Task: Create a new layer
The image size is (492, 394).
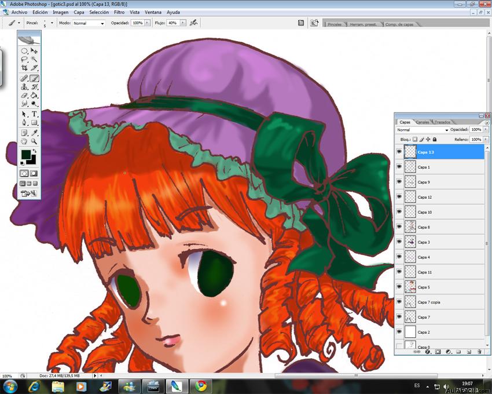Action: [469, 352]
